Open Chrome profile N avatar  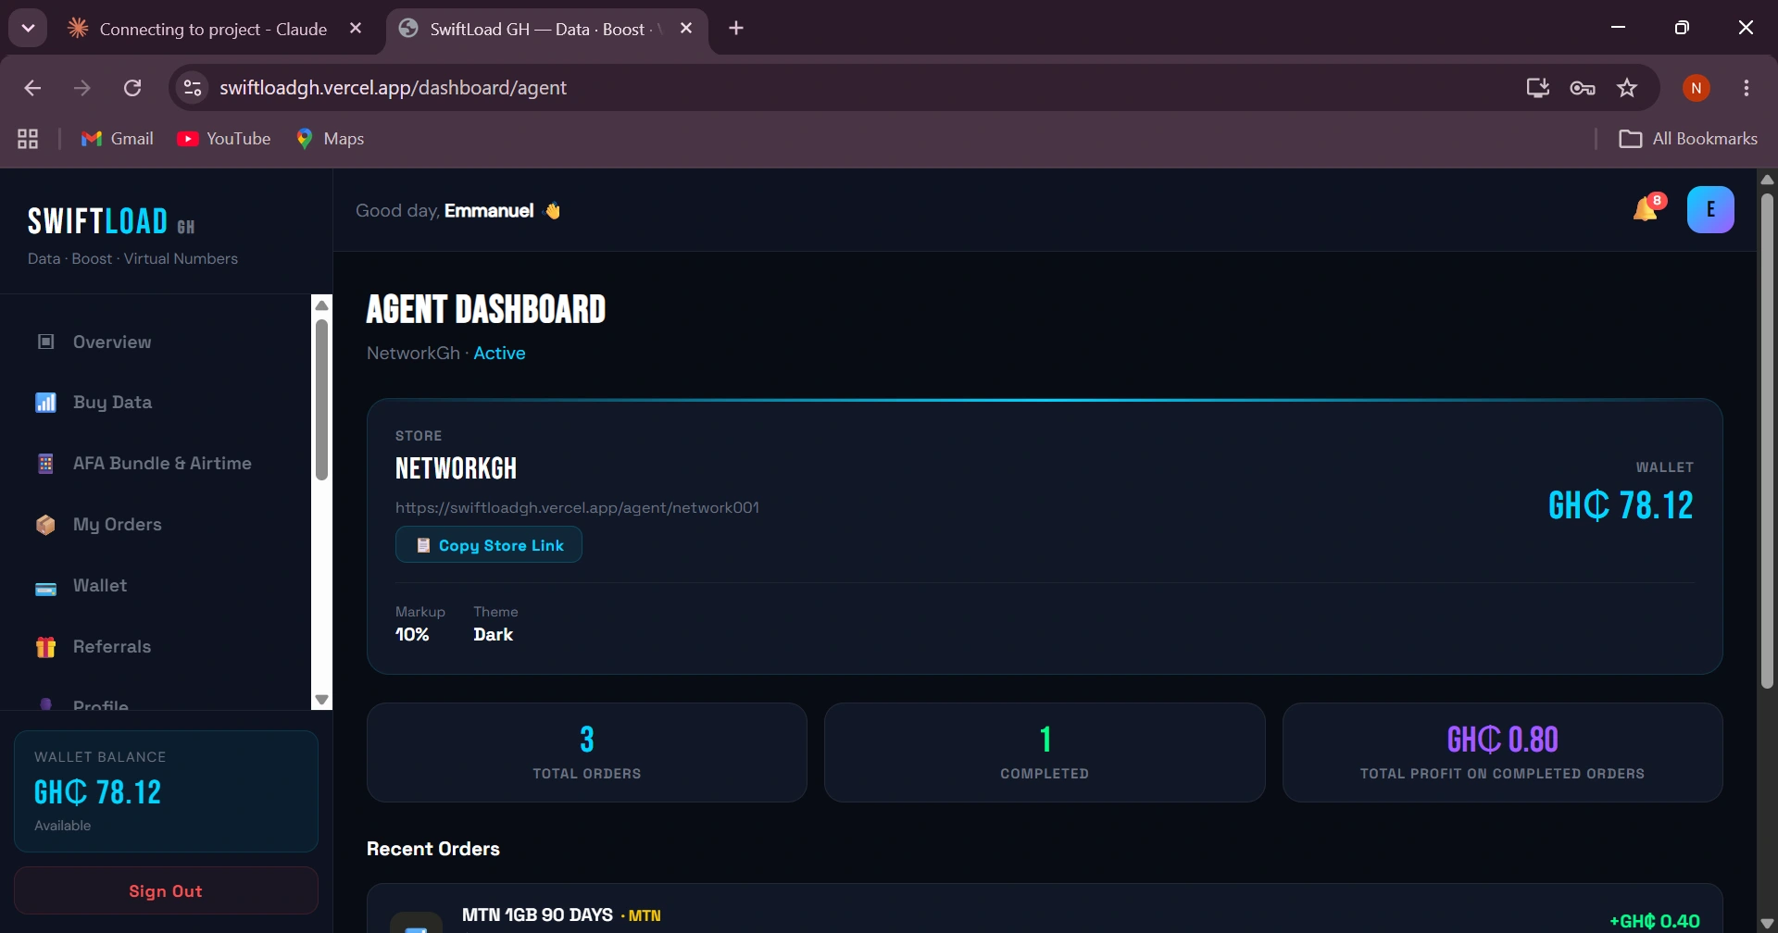point(1697,88)
